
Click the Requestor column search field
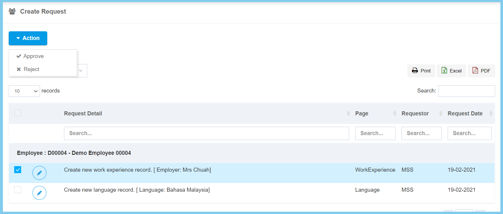pos(421,133)
